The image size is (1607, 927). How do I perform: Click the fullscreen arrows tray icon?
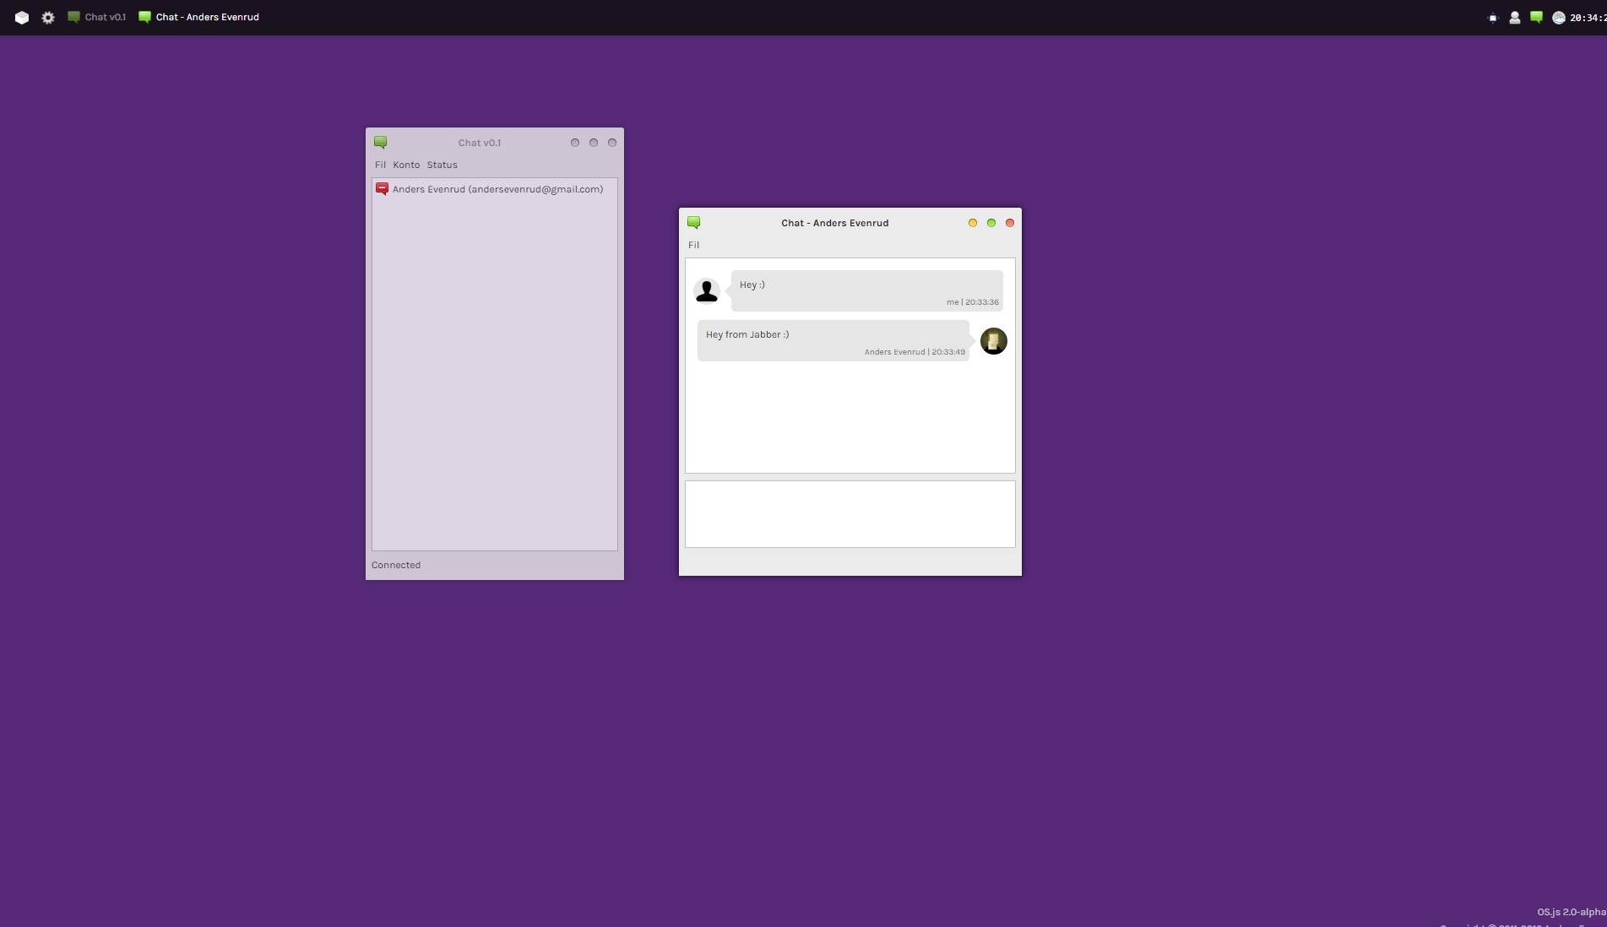click(x=1492, y=18)
